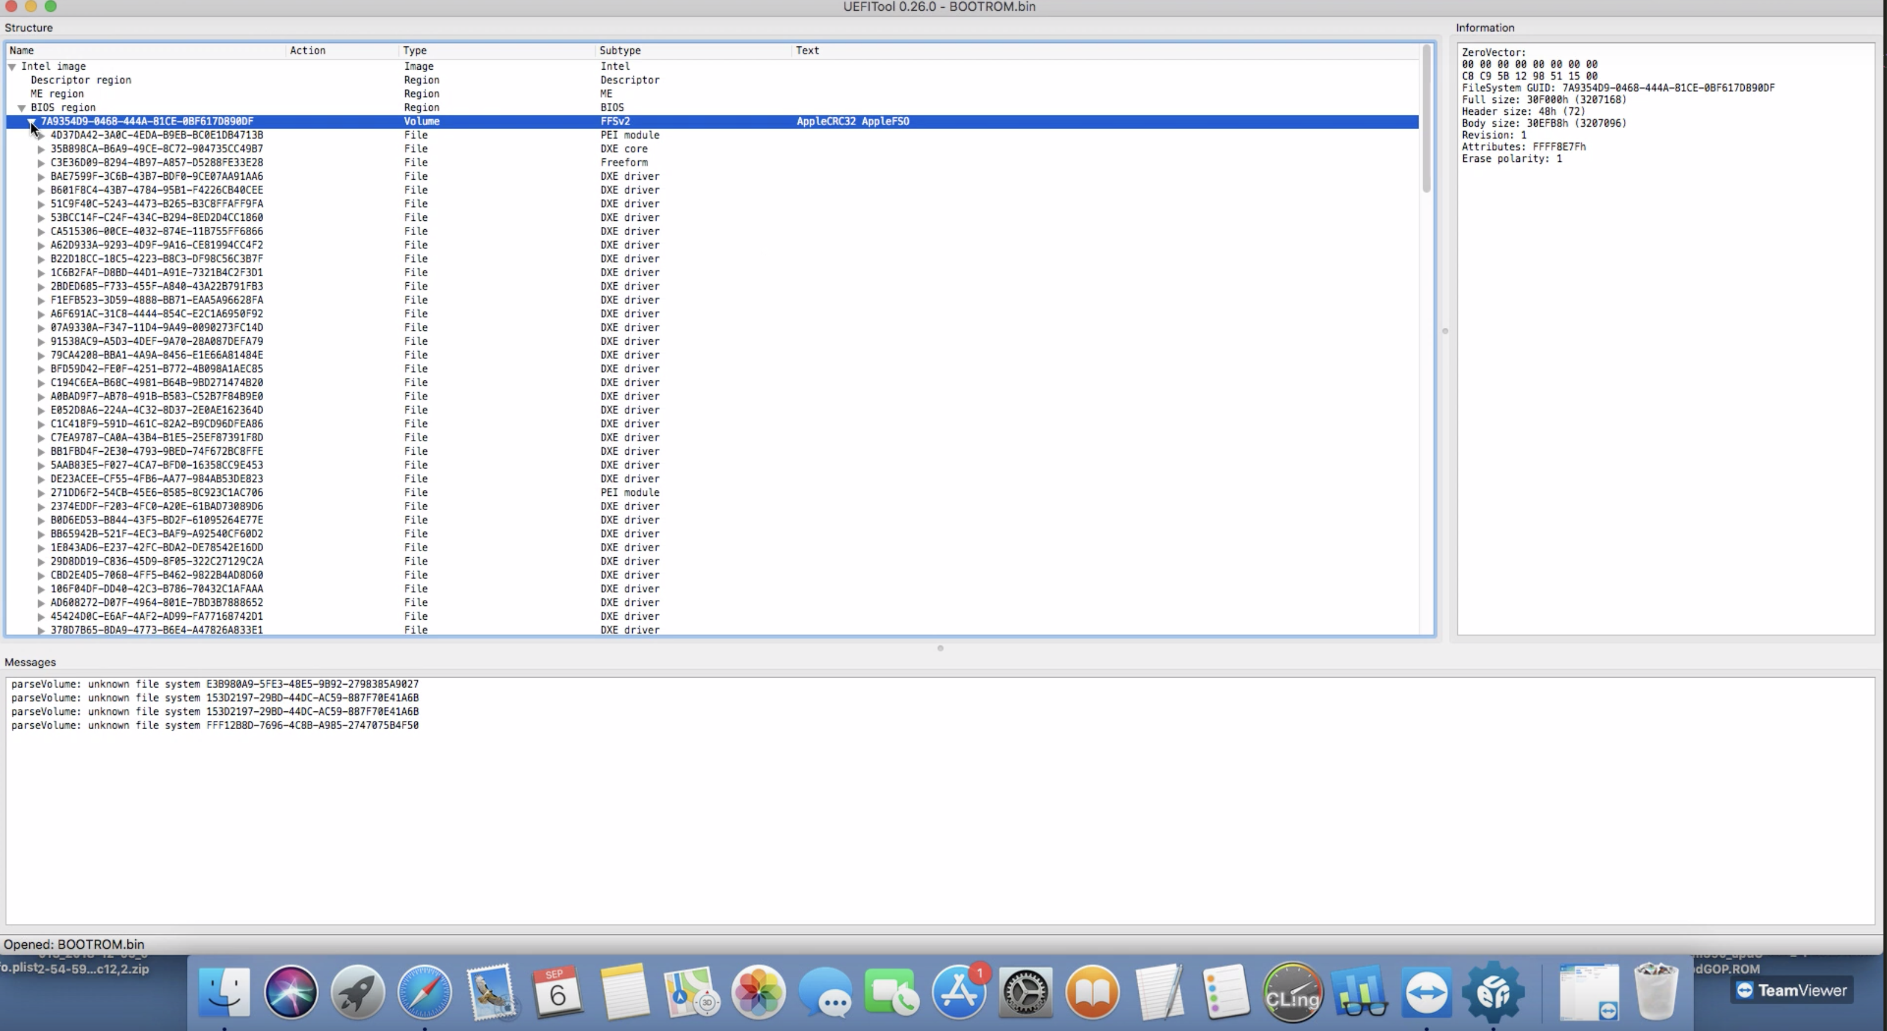Screen dimensions: 1887x1031
Task: Open Trash in the Dock
Action: (1655, 992)
